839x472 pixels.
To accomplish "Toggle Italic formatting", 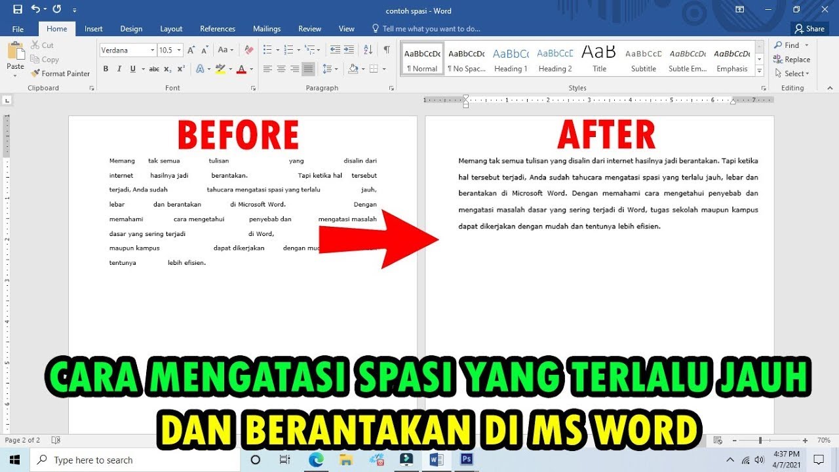I will [119, 69].
